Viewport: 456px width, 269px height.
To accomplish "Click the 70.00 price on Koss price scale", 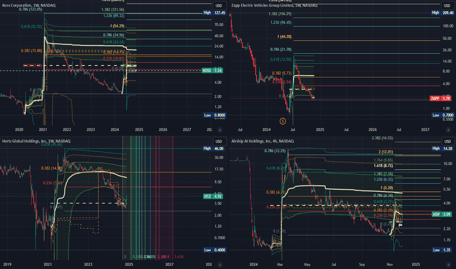I will (219, 25).
